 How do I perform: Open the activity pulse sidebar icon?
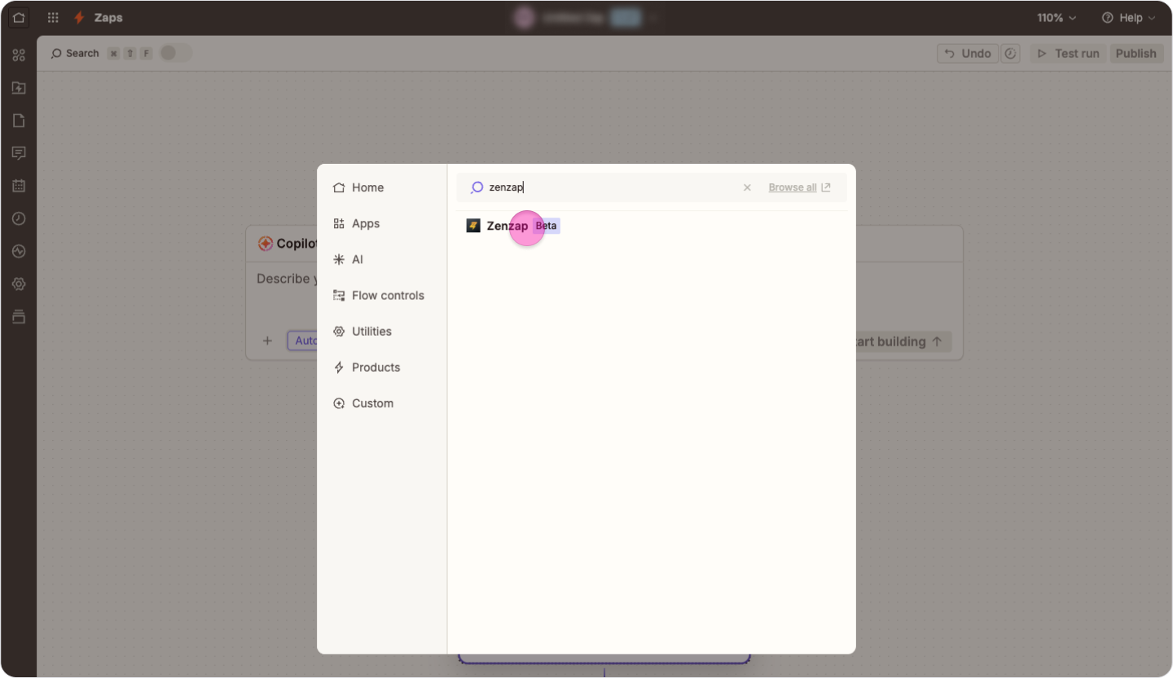pos(19,251)
